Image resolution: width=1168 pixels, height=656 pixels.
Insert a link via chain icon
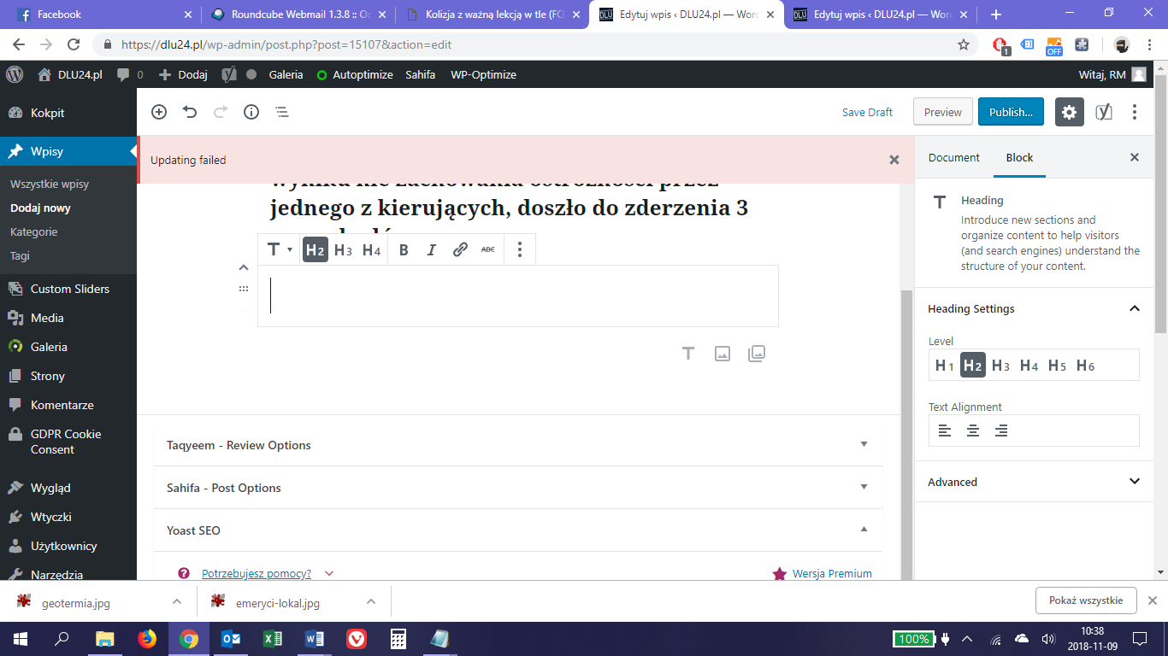(x=460, y=249)
